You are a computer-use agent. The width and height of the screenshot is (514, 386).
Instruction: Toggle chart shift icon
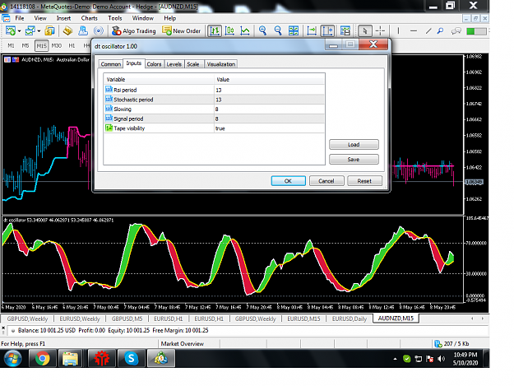[x=327, y=30]
